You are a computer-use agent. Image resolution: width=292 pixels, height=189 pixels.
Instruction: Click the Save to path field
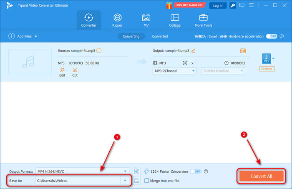pos(78,180)
